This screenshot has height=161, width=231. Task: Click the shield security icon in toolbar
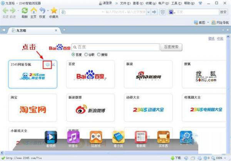[x=162, y=12]
